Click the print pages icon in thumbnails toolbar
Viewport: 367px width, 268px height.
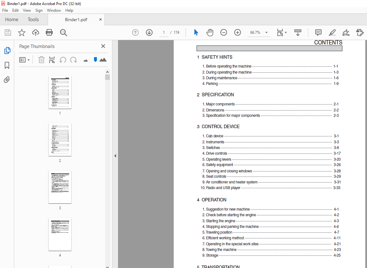click(x=52, y=60)
